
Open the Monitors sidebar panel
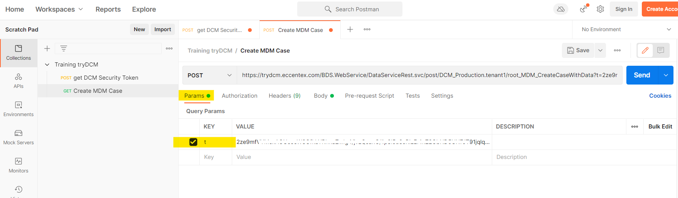pyautogui.click(x=18, y=166)
